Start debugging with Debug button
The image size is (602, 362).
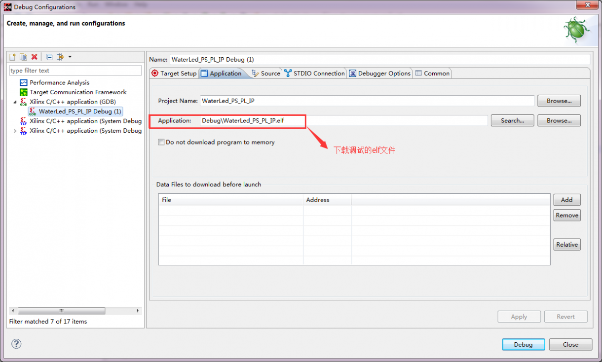coord(524,344)
